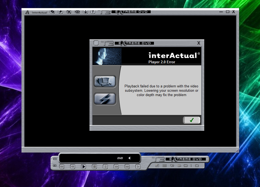
Task: Click the 'Playback failed' error message text
Action: click(x=162, y=91)
